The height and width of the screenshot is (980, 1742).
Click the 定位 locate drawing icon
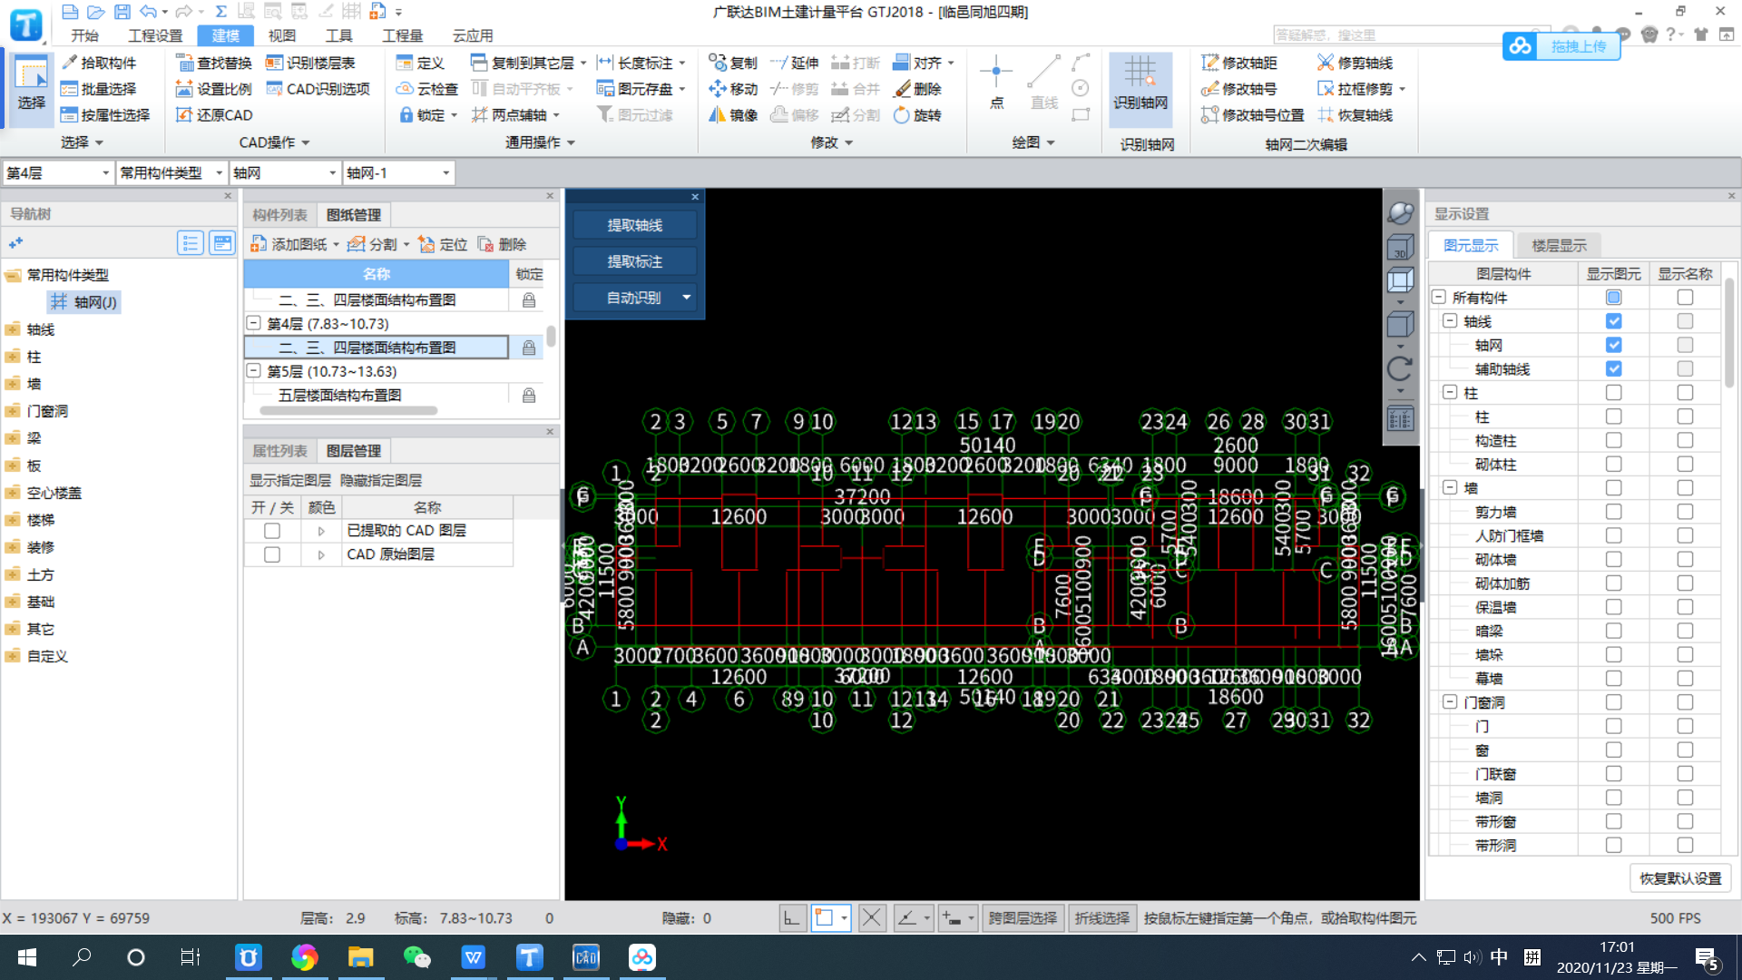443,244
